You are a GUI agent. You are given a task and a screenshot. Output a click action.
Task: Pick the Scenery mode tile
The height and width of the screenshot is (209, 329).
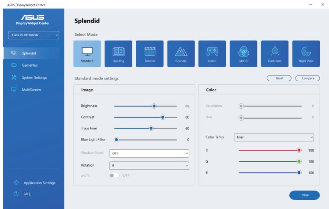coord(181,53)
